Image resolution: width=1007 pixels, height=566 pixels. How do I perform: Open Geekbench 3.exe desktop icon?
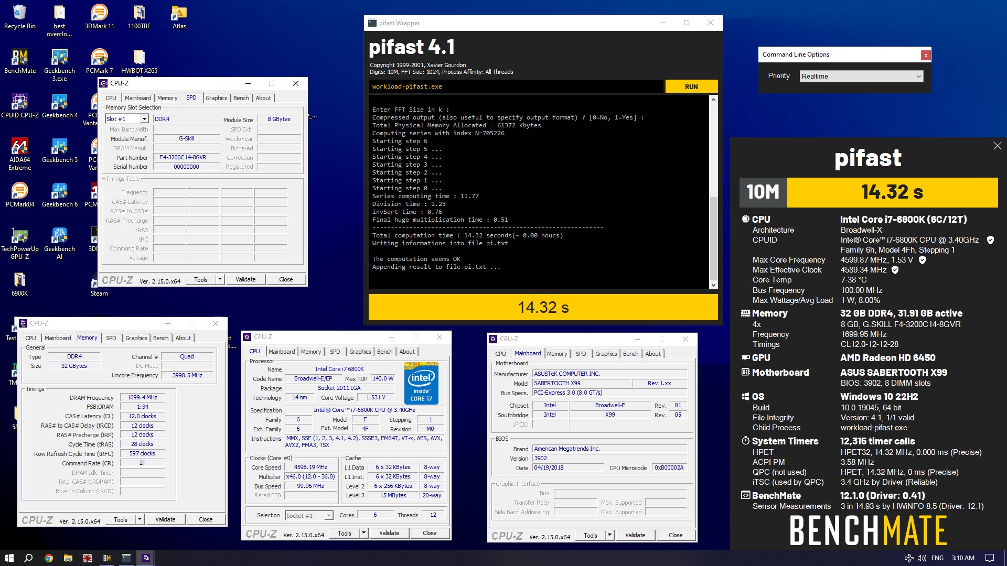point(59,65)
